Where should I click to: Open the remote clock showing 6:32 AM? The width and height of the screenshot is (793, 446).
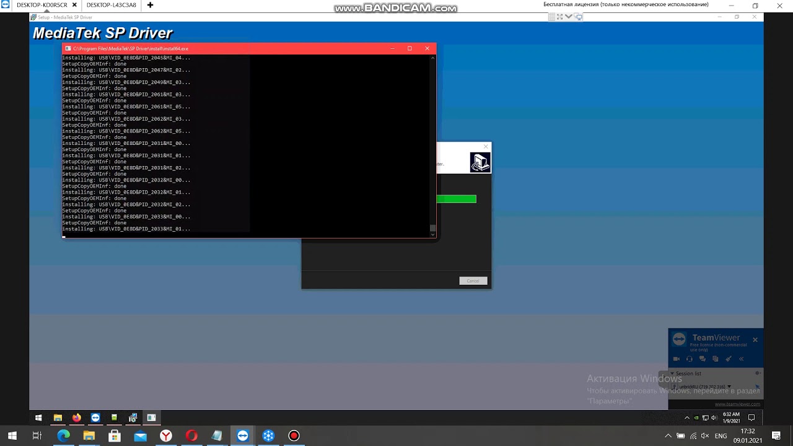[x=732, y=418]
